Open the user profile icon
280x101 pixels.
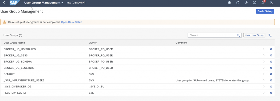pos(271,3)
